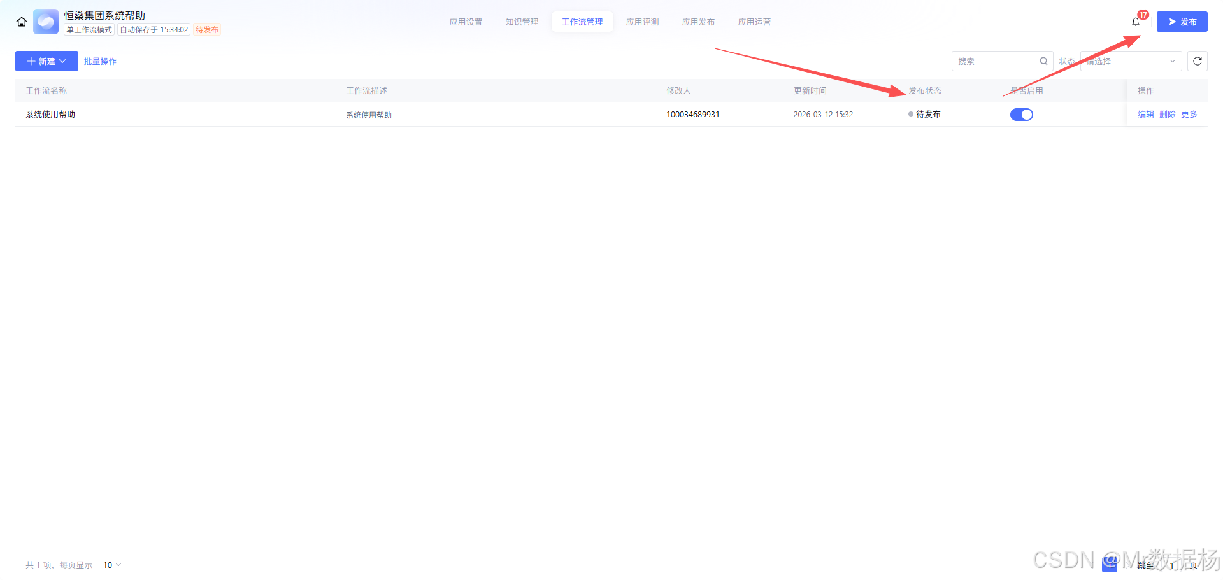Go to the home icon
Image resolution: width=1223 pixels, height=580 pixels.
click(x=22, y=22)
